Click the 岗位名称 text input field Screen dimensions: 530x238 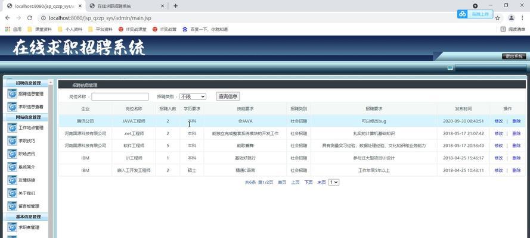tap(120, 97)
